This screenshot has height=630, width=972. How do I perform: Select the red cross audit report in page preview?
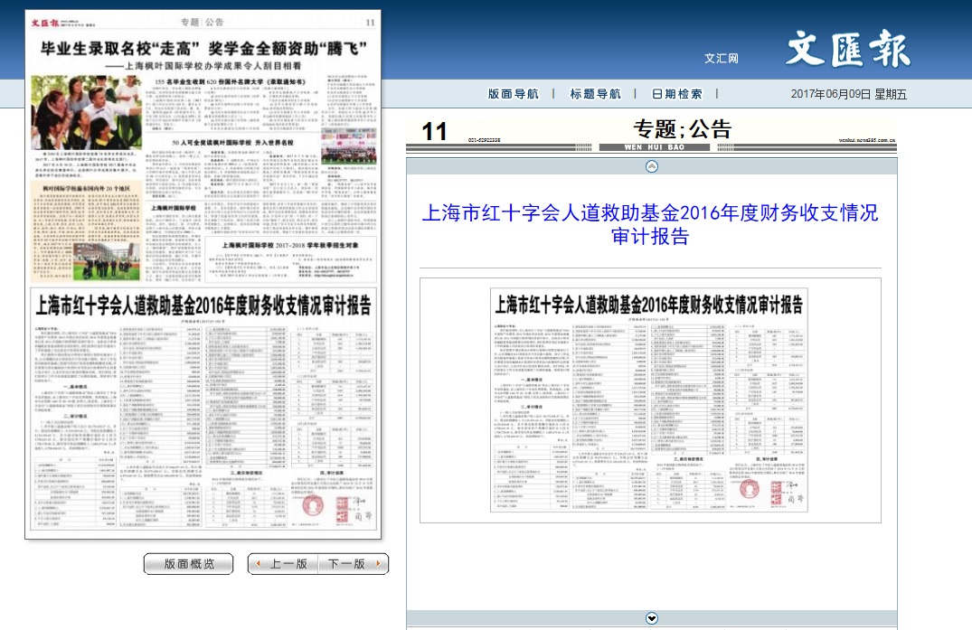pos(203,409)
